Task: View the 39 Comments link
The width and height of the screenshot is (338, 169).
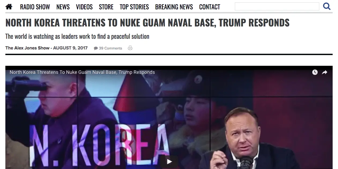Action: coord(110,48)
